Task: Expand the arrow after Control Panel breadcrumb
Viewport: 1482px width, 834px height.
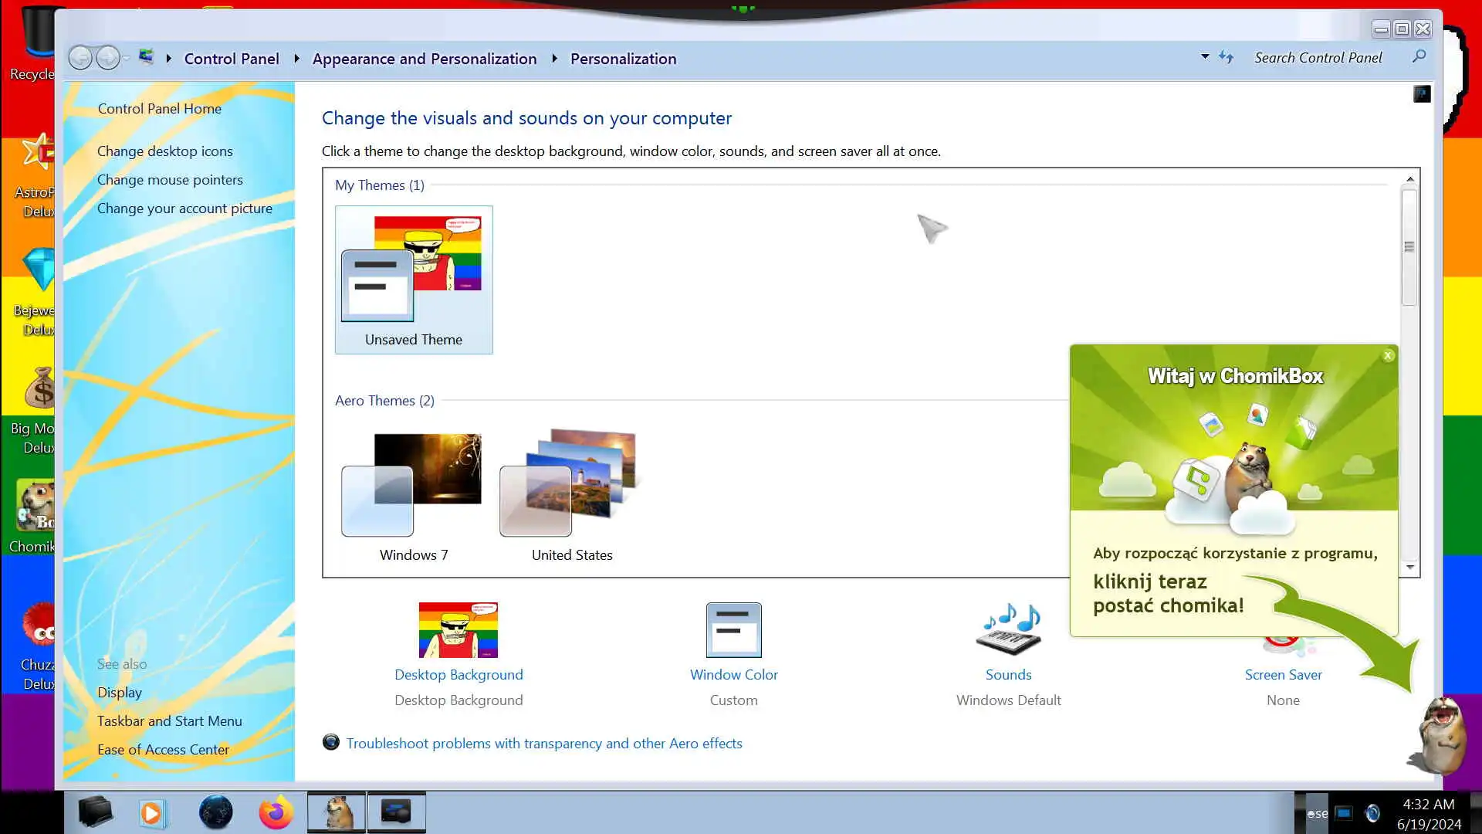Action: click(296, 59)
